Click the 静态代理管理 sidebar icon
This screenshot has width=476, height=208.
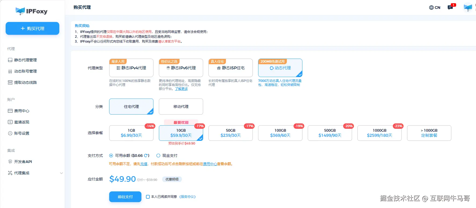coord(10,60)
